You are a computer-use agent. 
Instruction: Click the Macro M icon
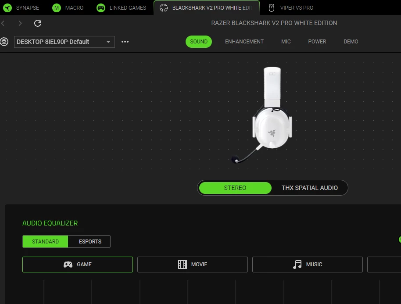pos(57,7)
